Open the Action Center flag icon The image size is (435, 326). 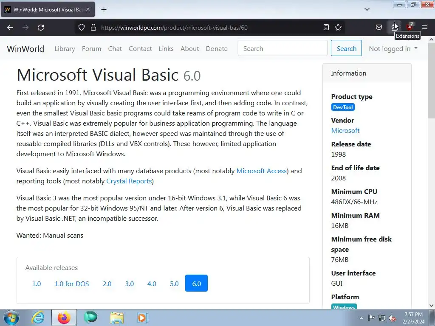tap(371, 318)
